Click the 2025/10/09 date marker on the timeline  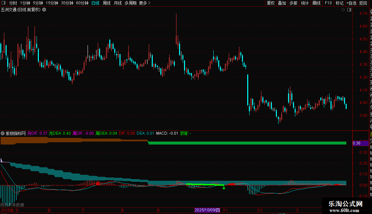207,210
